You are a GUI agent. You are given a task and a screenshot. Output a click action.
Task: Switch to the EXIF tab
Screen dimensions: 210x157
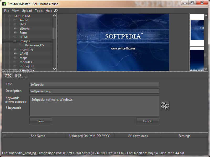click(18, 76)
